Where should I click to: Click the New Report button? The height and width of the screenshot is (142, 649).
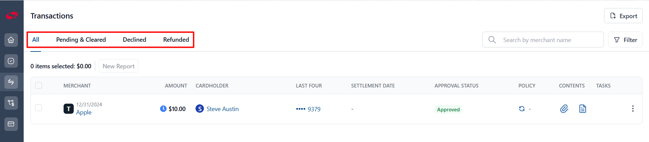[x=118, y=66]
